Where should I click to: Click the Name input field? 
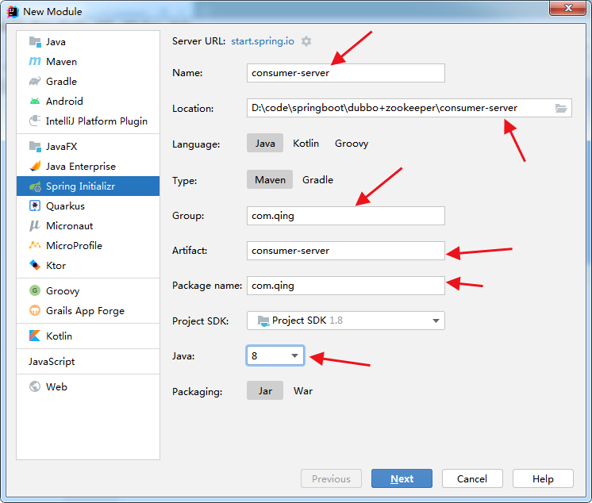346,73
